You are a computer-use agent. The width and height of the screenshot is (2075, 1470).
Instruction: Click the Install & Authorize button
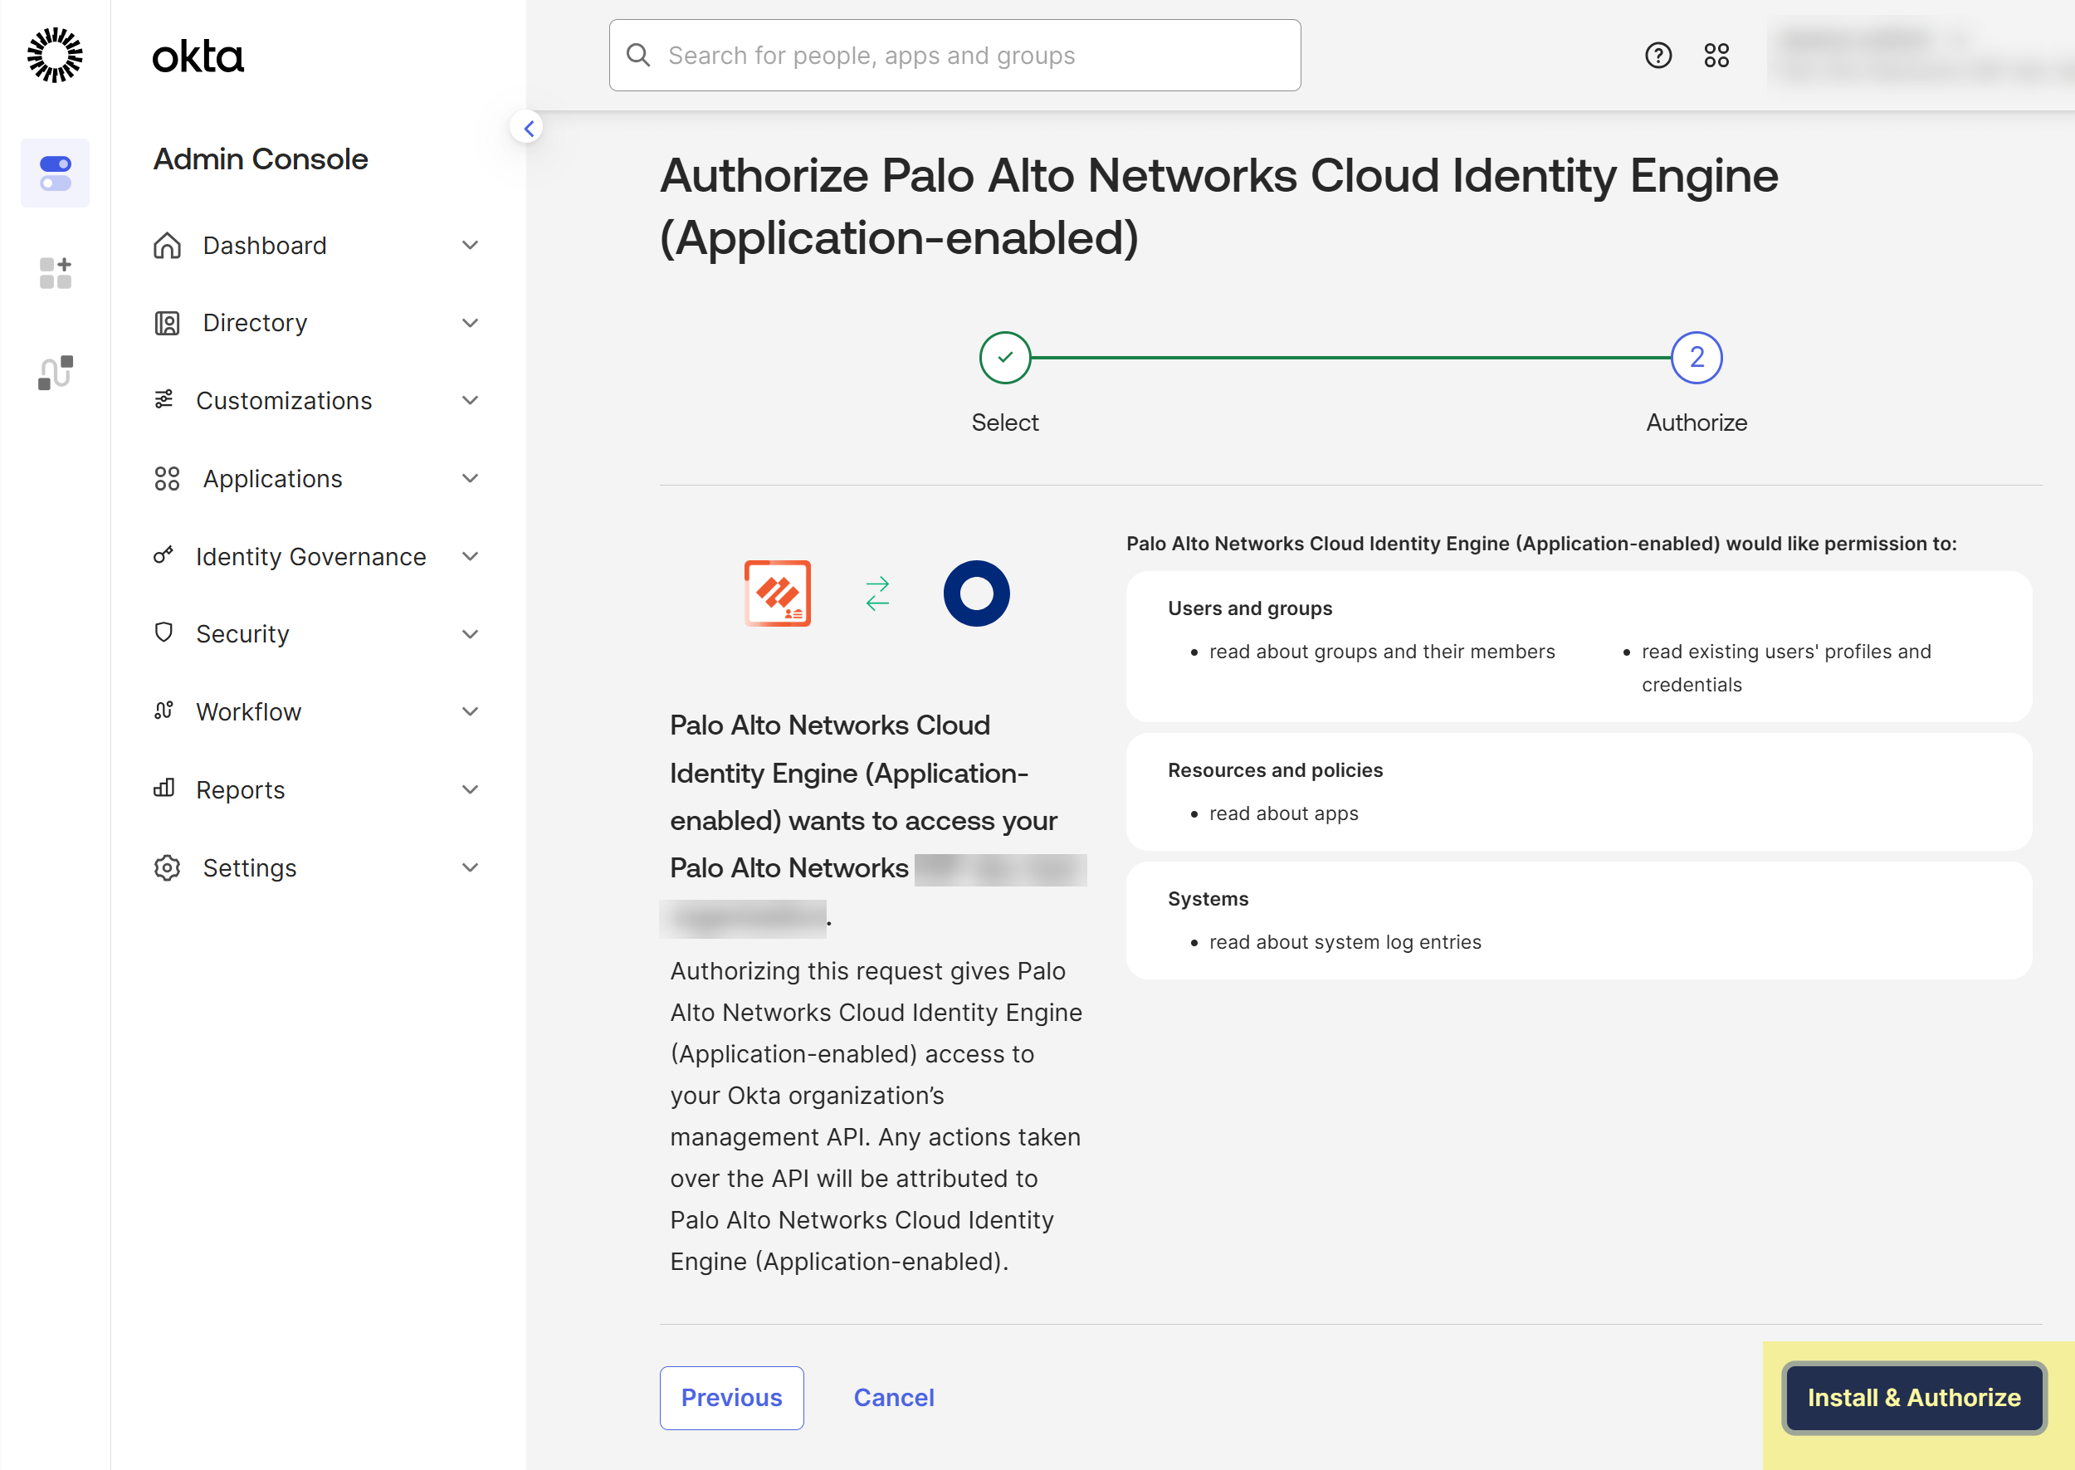click(x=1913, y=1397)
